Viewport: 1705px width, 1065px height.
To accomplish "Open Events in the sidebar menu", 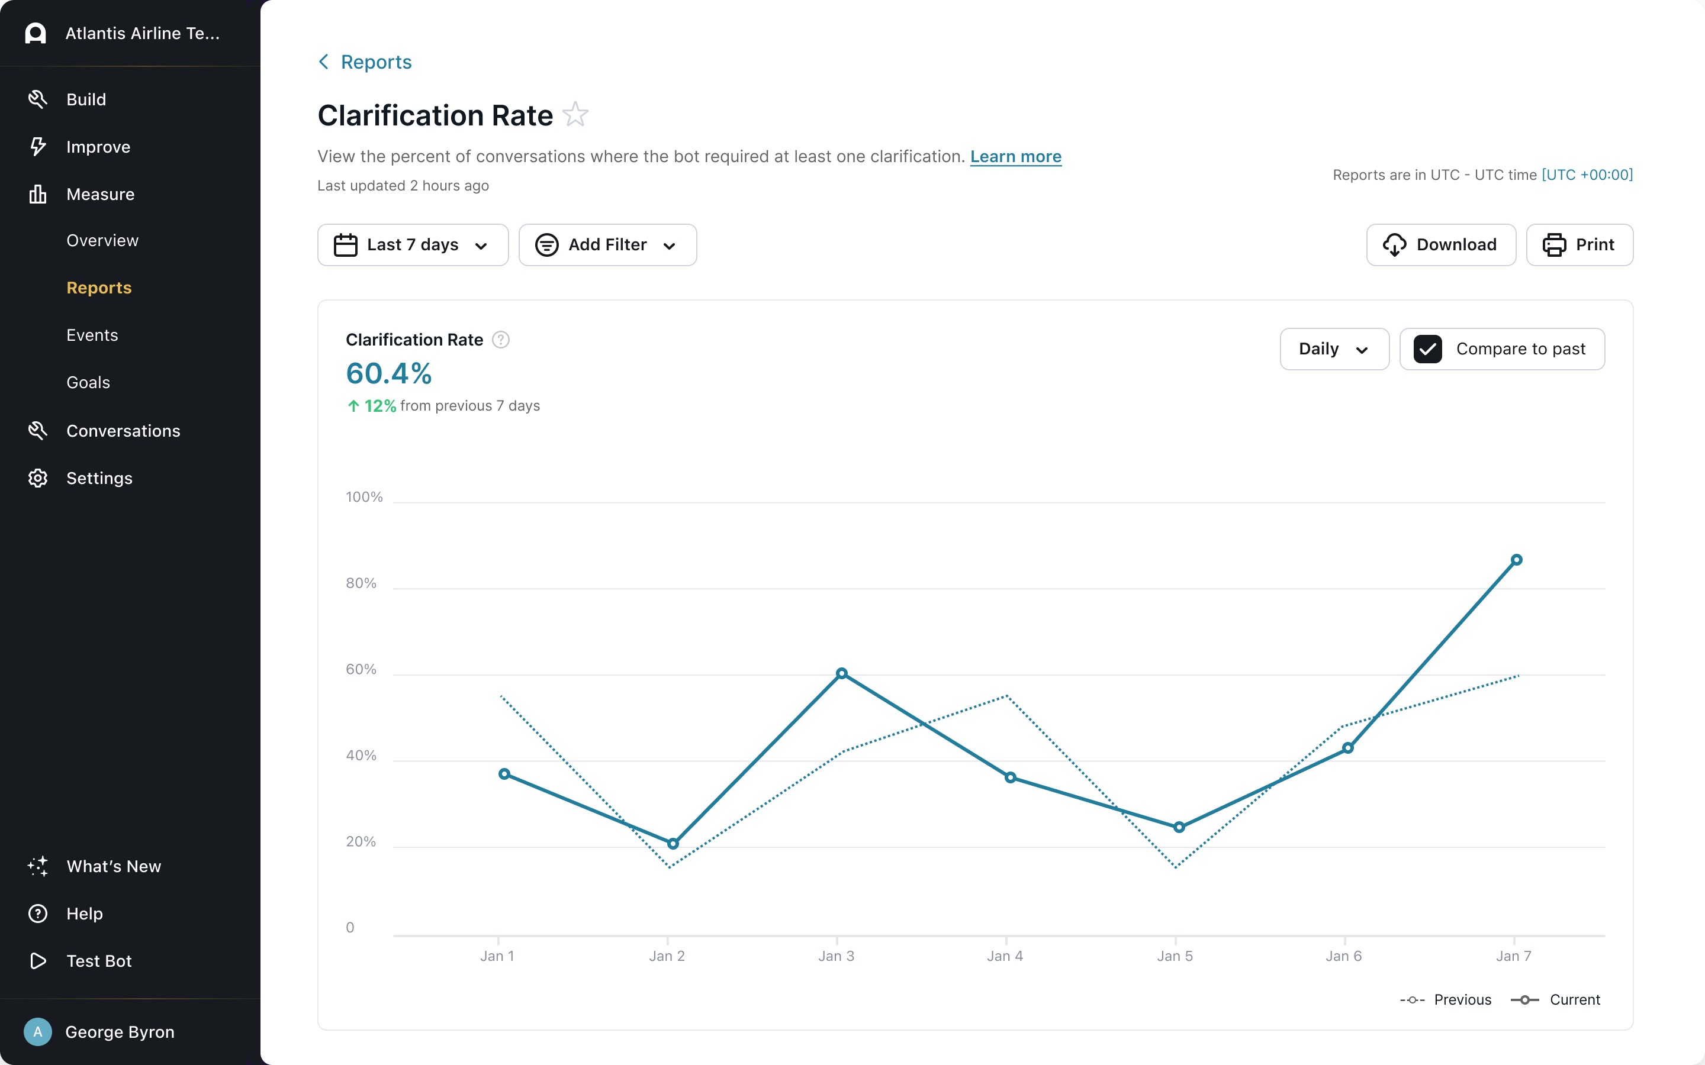I will [92, 335].
